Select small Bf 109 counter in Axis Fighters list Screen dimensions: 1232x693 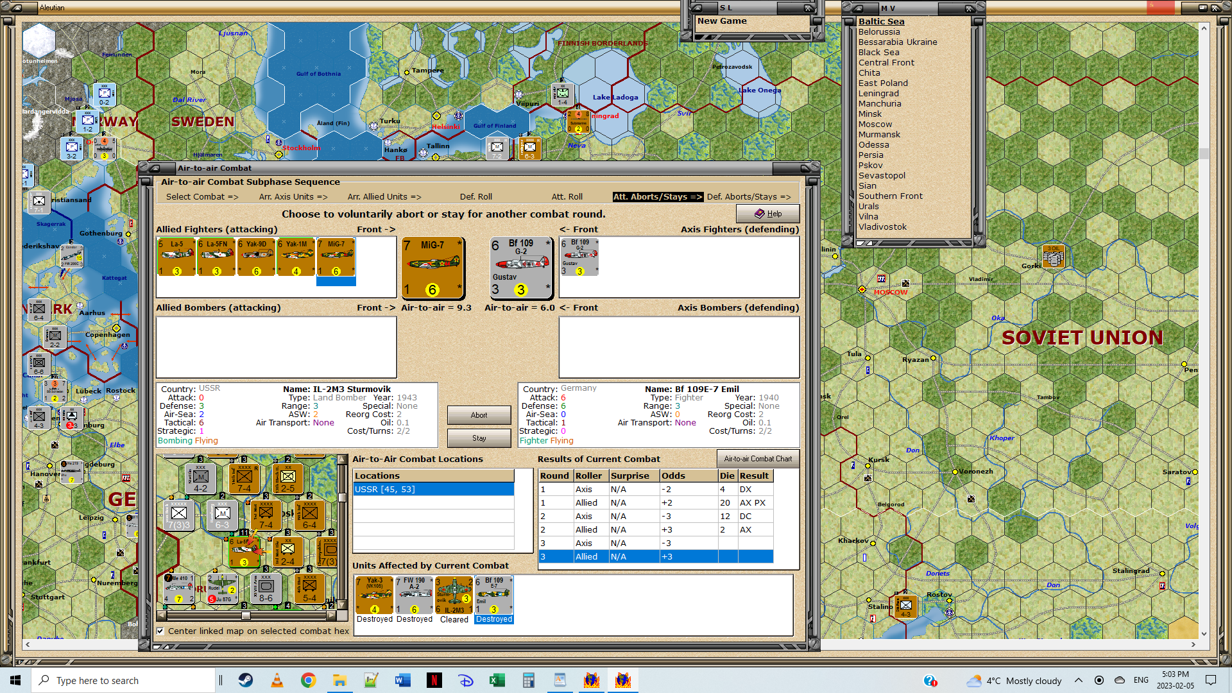(579, 257)
